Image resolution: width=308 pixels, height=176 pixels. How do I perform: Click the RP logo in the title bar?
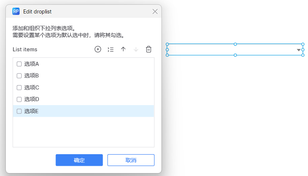tap(16, 11)
